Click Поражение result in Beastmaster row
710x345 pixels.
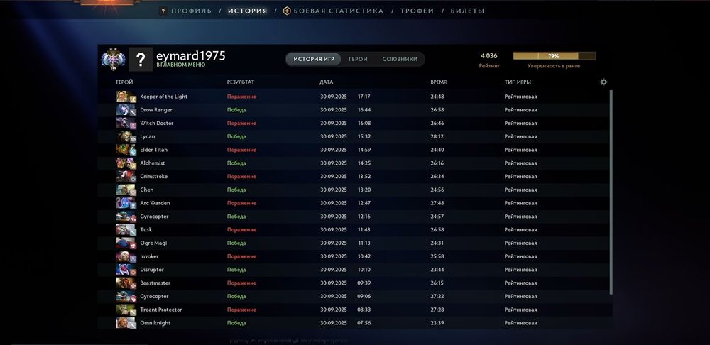coord(242,283)
